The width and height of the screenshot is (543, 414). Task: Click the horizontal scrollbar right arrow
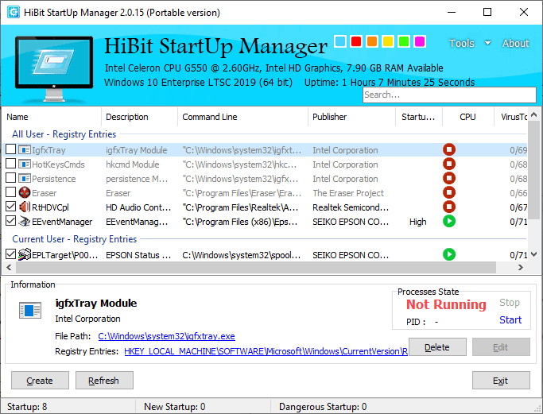(x=520, y=267)
